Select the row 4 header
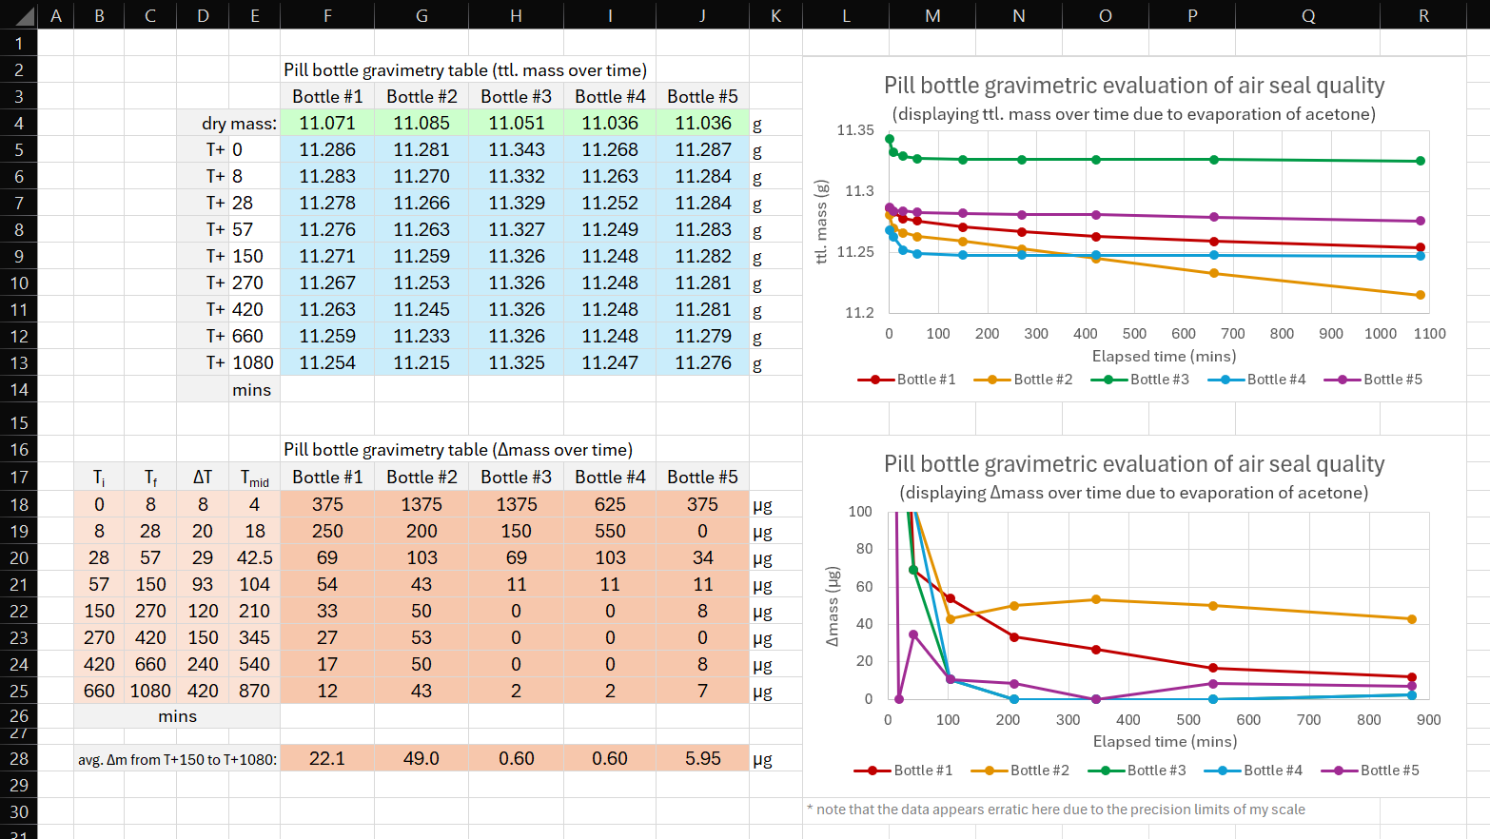This screenshot has height=839, width=1490. click(18, 124)
